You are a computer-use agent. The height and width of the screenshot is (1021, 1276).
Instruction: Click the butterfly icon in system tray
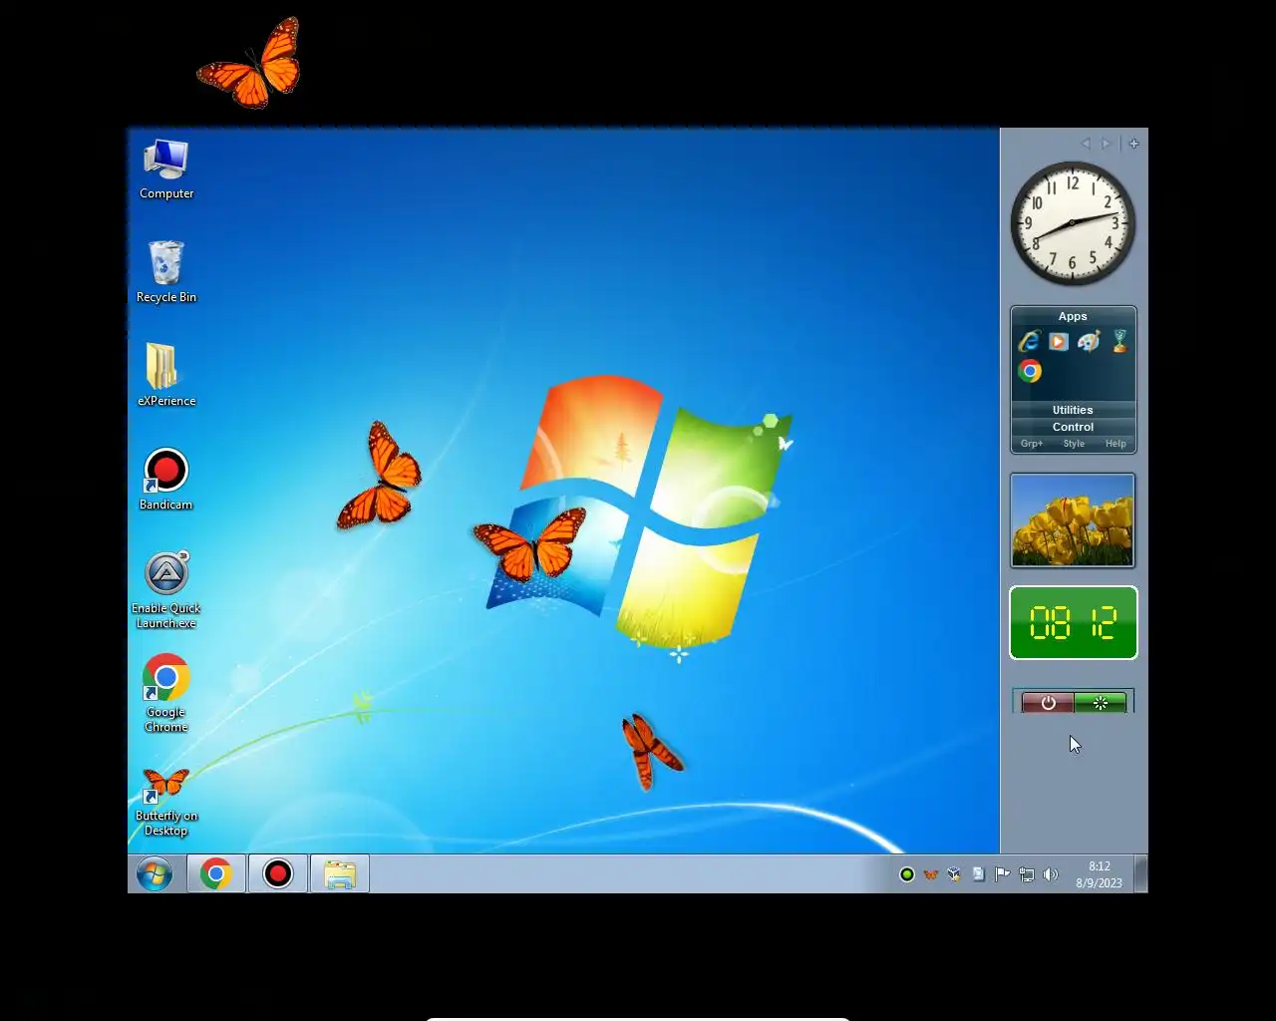(x=931, y=874)
